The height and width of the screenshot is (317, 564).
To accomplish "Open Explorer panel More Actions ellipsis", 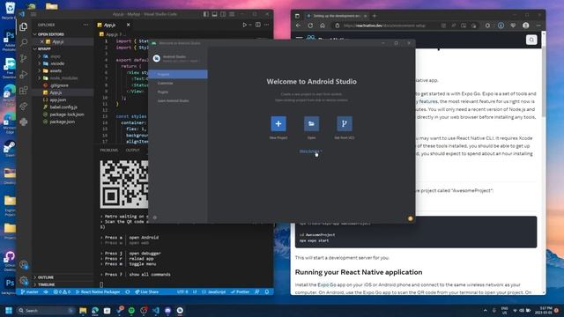I will (85, 25).
